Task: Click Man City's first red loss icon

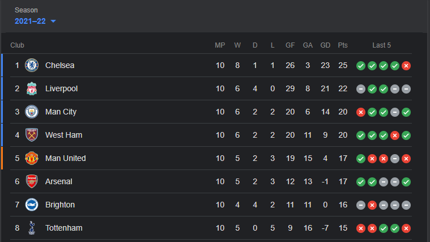Action: (361, 112)
